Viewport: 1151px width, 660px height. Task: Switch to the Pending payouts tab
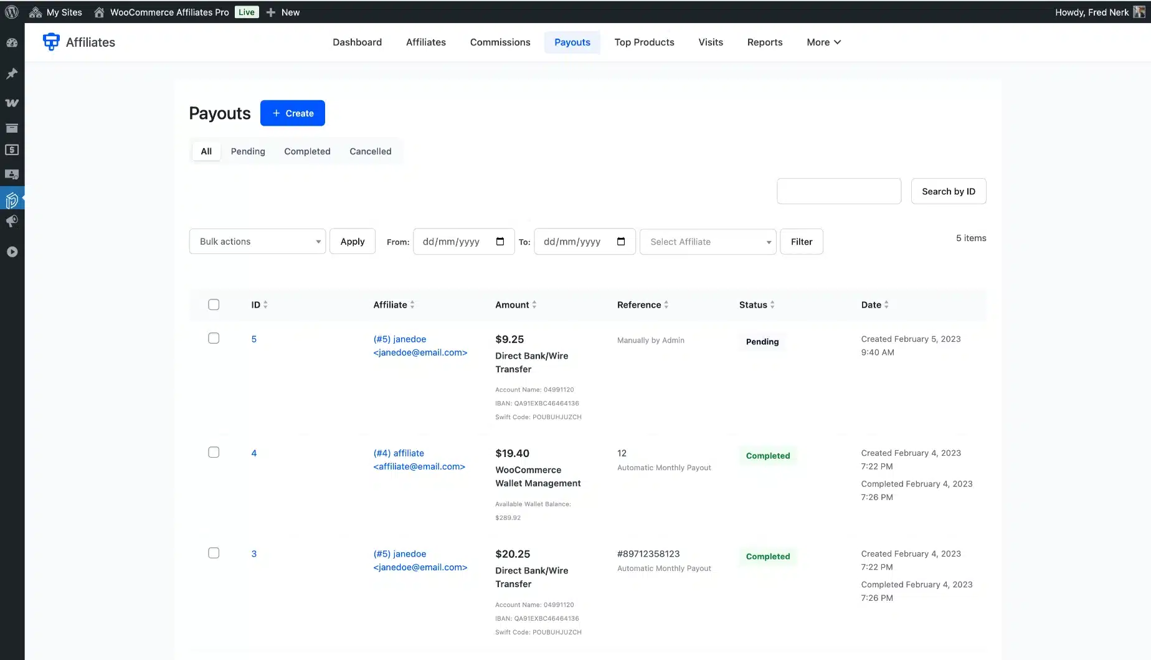click(248, 151)
